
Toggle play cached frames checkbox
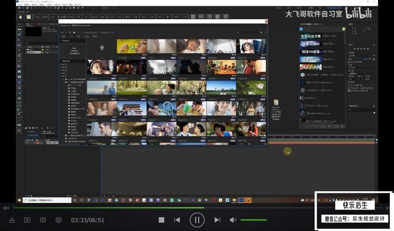click(349, 88)
